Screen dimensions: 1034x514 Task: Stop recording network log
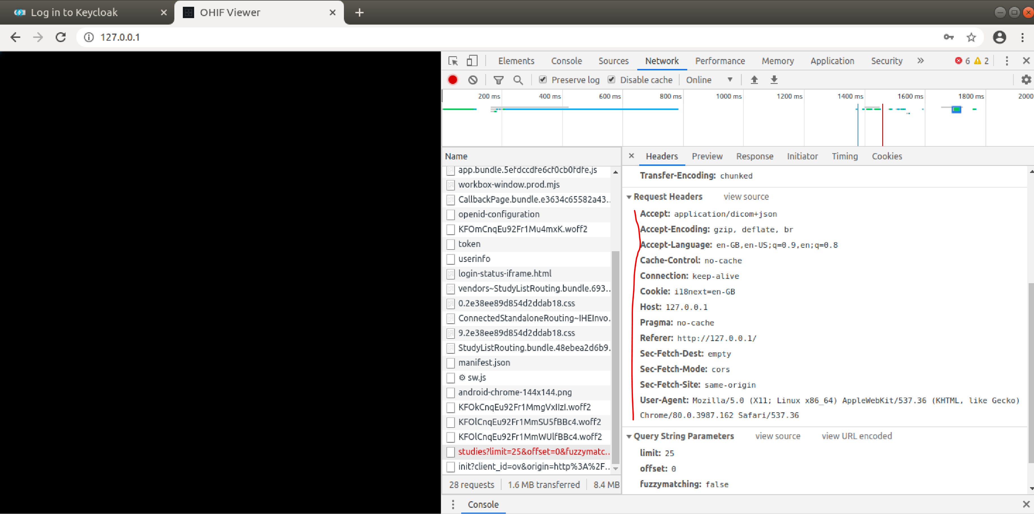coord(452,79)
